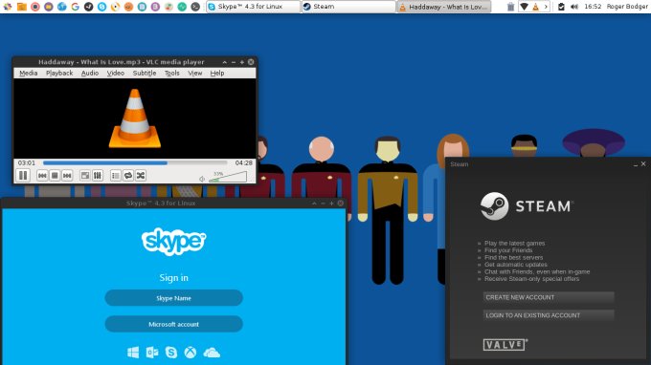The image size is (651, 365).
Task: Launch the Skype shortcut in the panel
Action: 101,7
